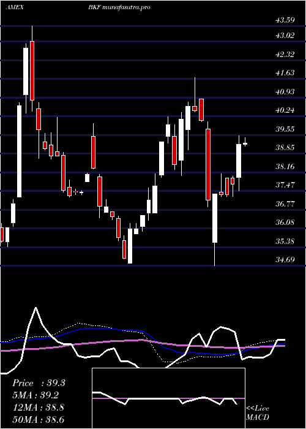Select the 40.93 price axis label
Screen dimensions: 306x429
(x=285, y=91)
